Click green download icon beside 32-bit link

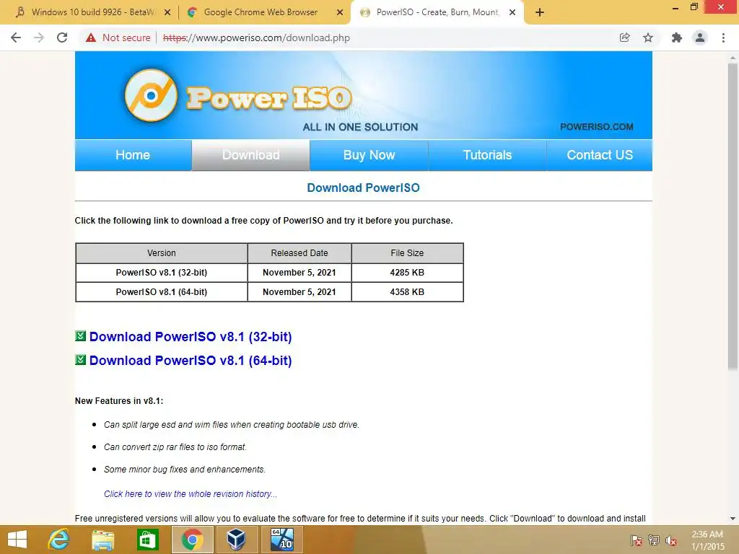point(81,336)
